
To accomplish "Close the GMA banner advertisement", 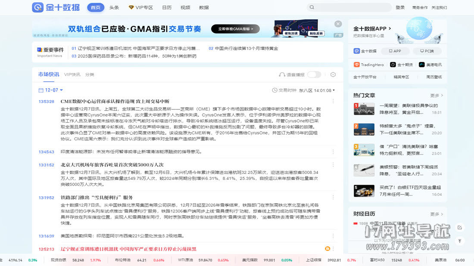I will 338,24.
